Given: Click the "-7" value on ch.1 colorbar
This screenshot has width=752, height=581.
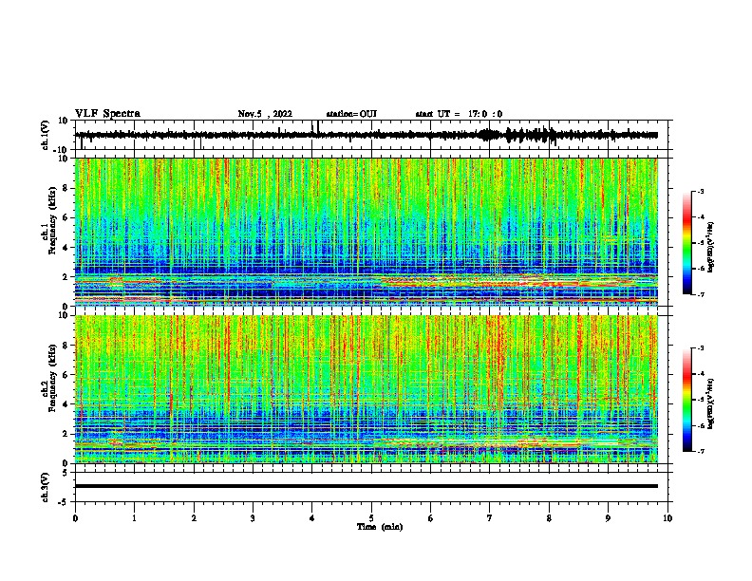Looking at the screenshot, I should [700, 294].
